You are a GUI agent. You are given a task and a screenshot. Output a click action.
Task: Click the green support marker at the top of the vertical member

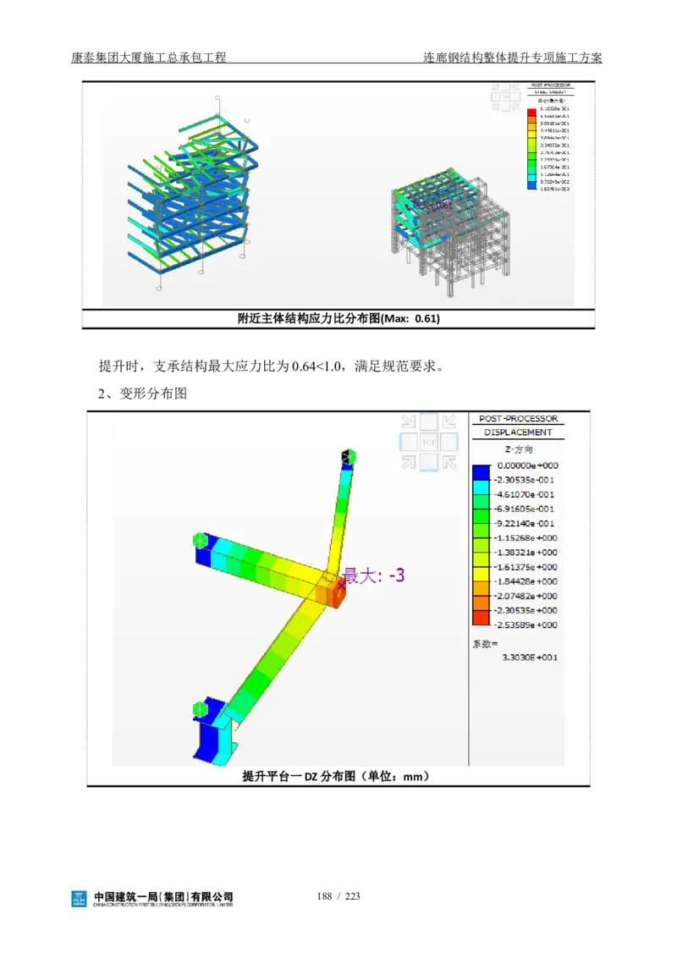[348, 457]
